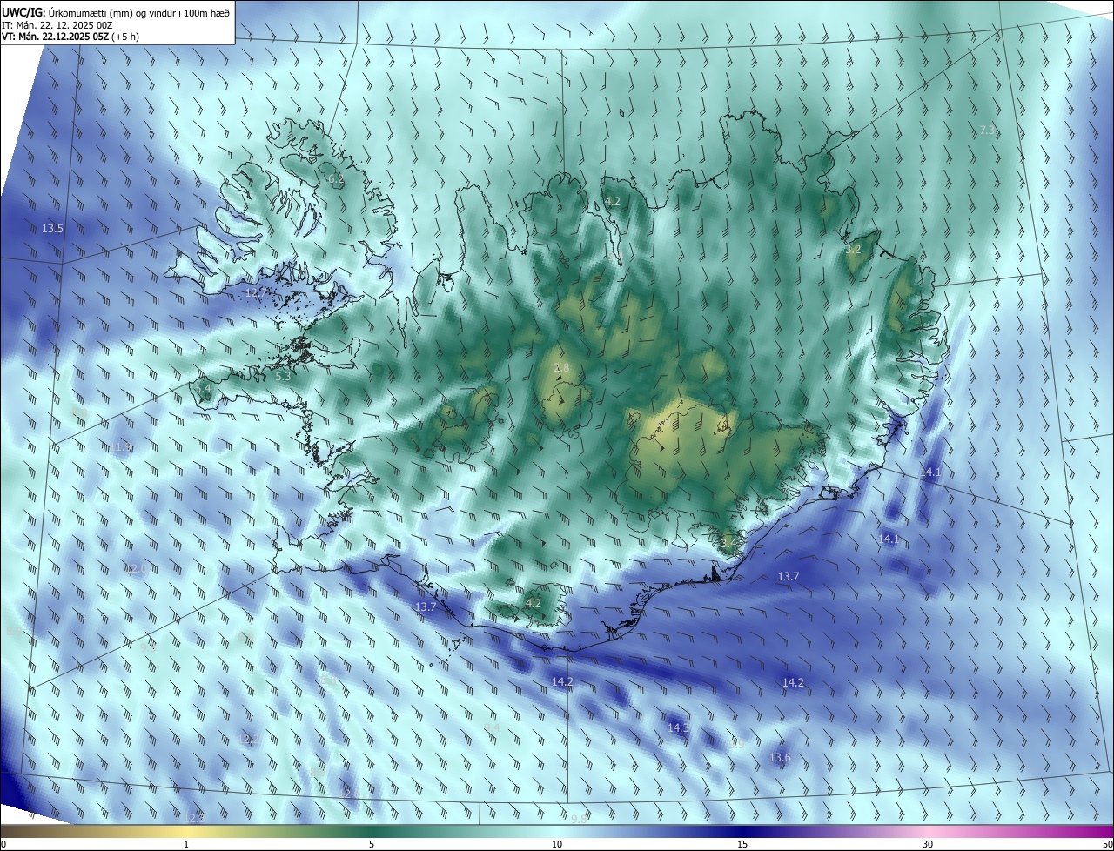
Task: Click the 14.3 value label
Action: tap(678, 727)
